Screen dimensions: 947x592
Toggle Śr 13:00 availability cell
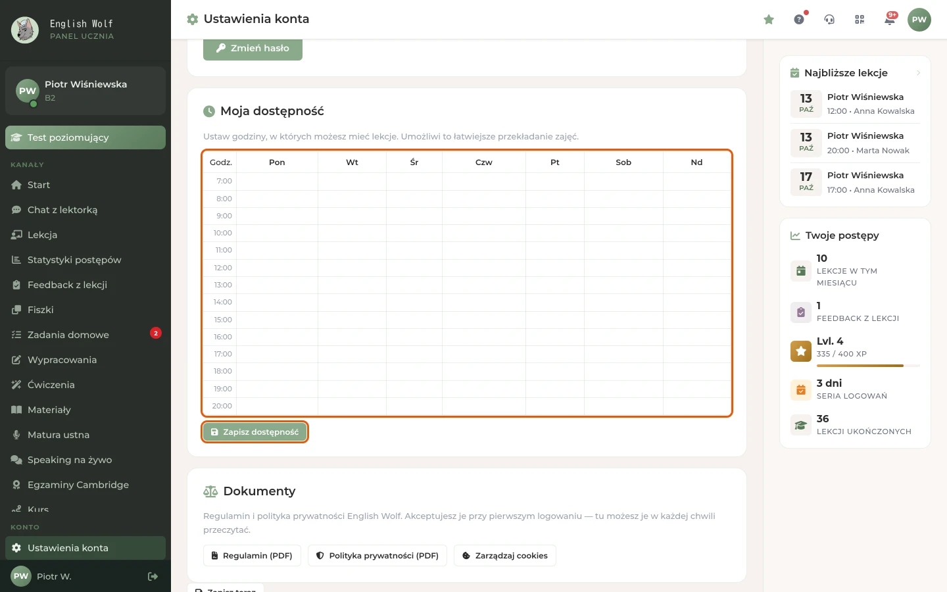[x=414, y=285]
